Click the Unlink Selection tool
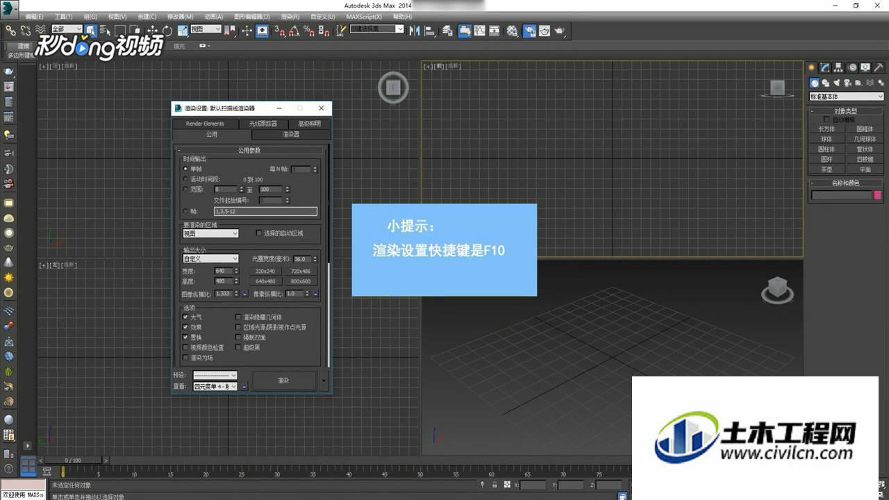Image resolution: width=889 pixels, height=500 pixels. click(26, 31)
